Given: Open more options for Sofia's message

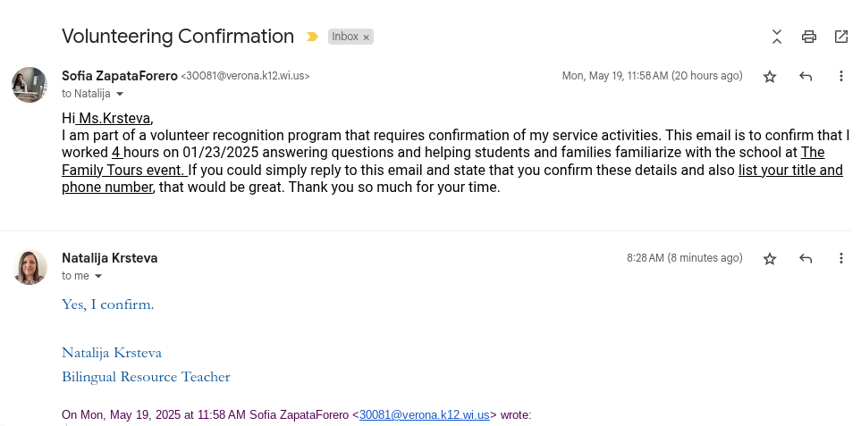Looking at the screenshot, I should tap(841, 77).
